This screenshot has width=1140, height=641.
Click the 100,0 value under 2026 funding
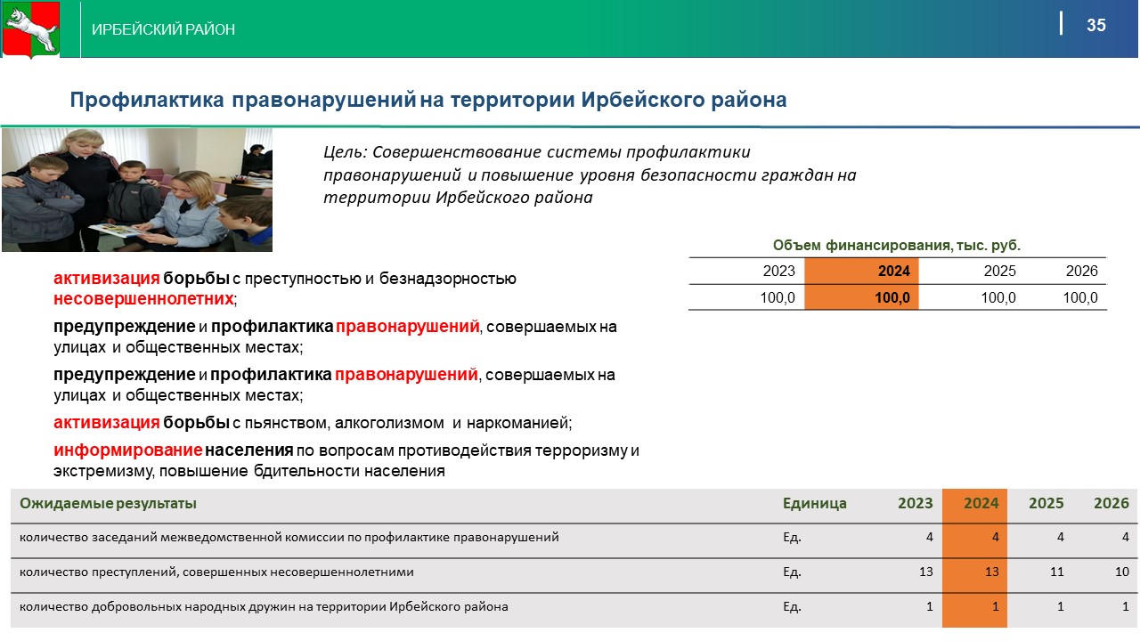[1080, 298]
